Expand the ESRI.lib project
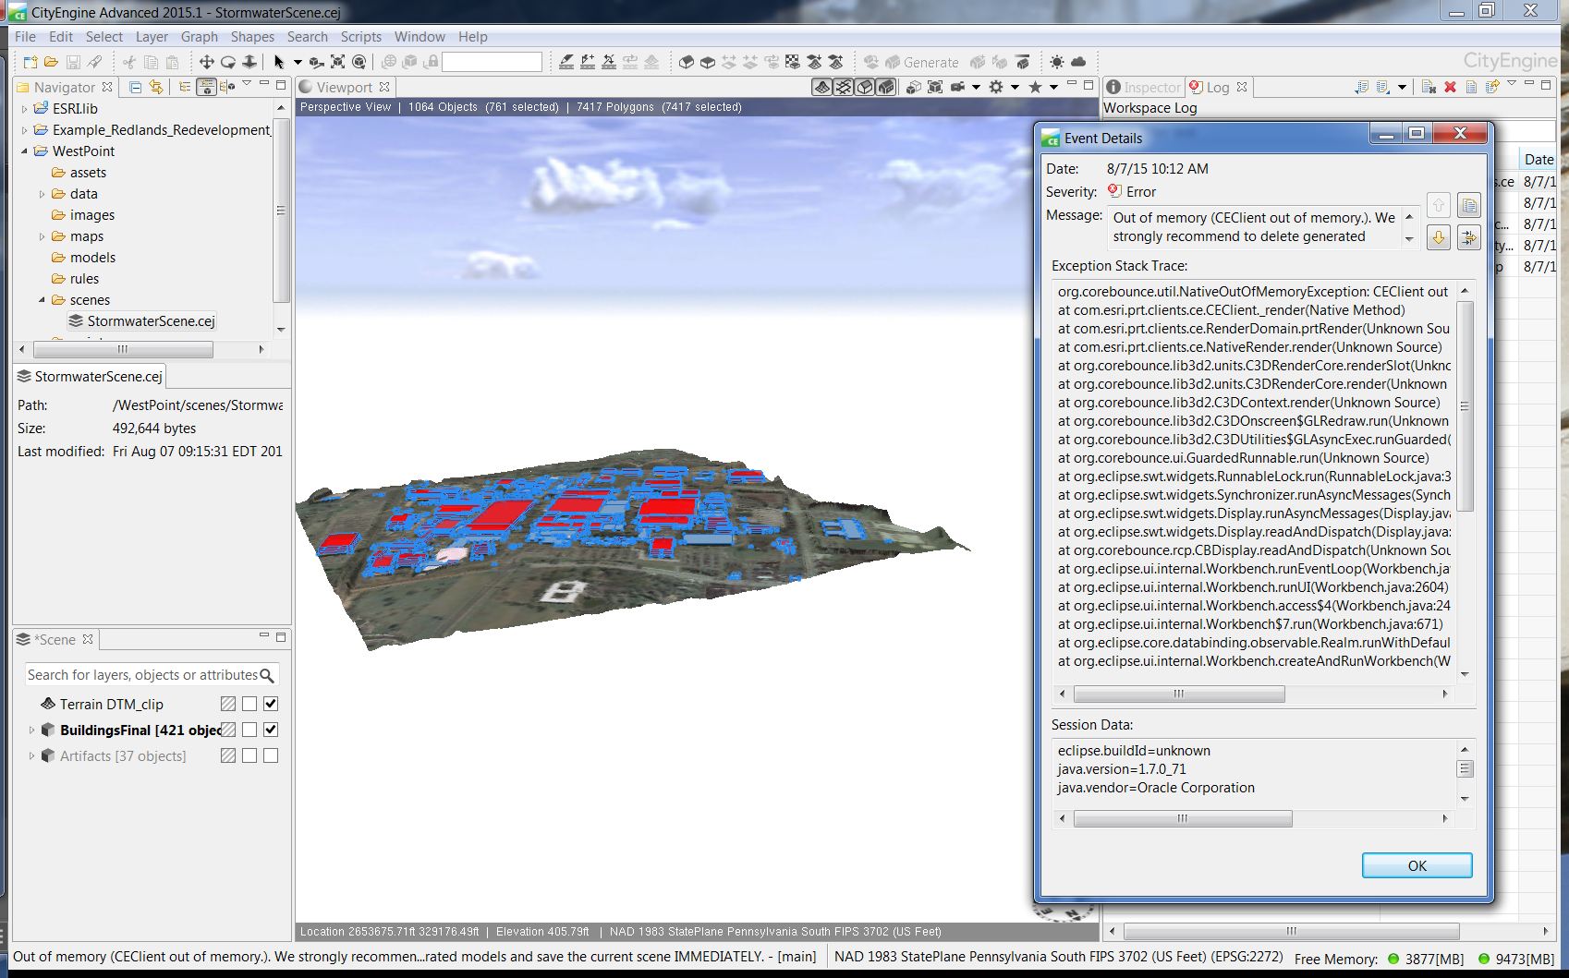Screen dimensions: 1569x978 click(x=24, y=109)
